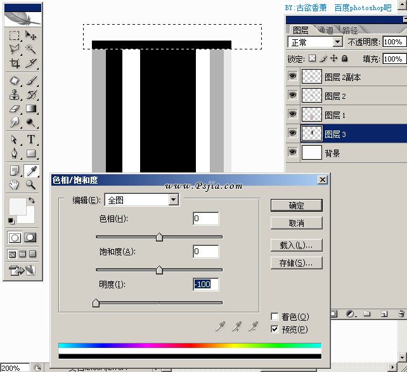
Task: Select the Hand tool
Action: coord(15,184)
